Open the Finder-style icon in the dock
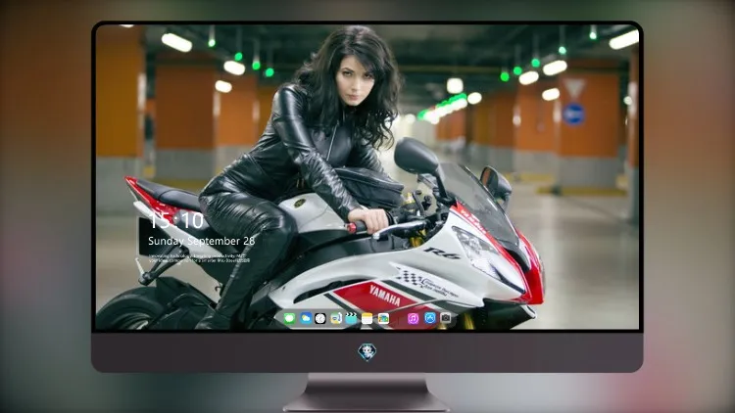 click(336, 318)
